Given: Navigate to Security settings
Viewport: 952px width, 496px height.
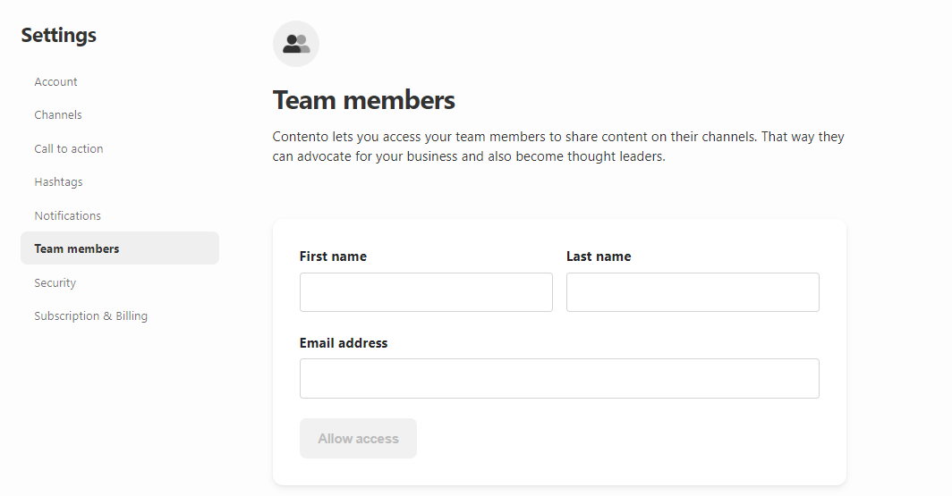Looking at the screenshot, I should click(x=55, y=282).
